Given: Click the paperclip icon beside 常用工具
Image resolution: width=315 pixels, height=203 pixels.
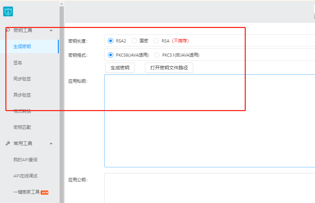Looking at the screenshot, I should [x=7, y=143].
